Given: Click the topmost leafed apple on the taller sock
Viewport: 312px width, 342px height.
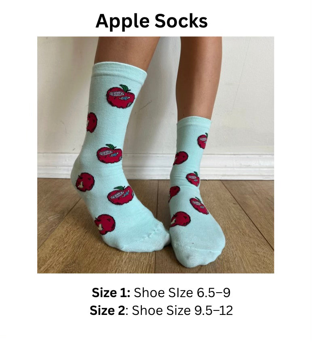Looking at the screenshot, I should pyautogui.click(x=120, y=97).
